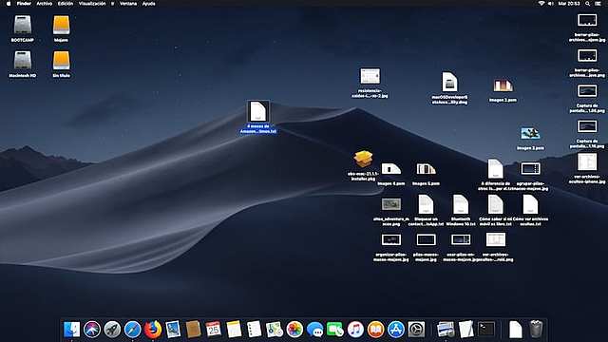Screen dimensions: 608x342
Task: Select Cómo ver archivos ocultos.txt file
Action: (530, 204)
